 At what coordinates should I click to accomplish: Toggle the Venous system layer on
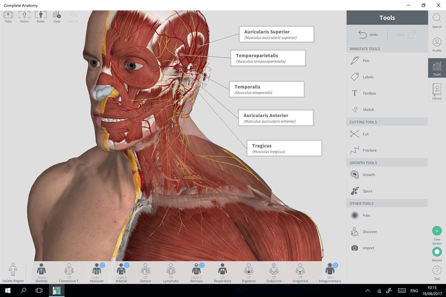tap(145, 273)
